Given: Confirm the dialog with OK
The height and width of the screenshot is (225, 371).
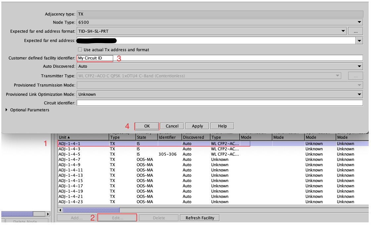Looking at the screenshot, I should pyautogui.click(x=147, y=126).
